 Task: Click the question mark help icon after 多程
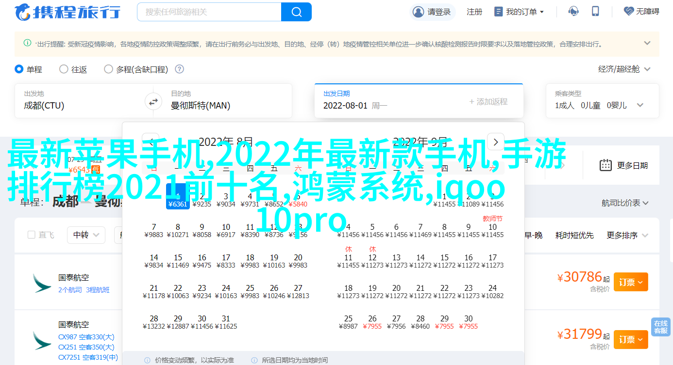(x=180, y=69)
